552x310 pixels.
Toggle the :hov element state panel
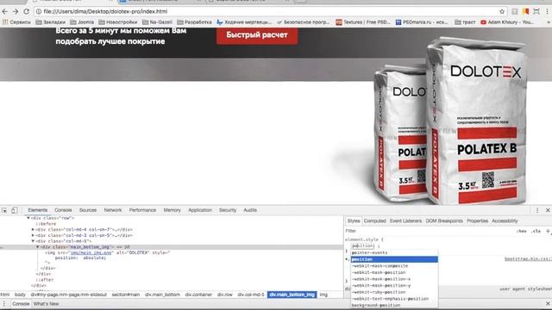[x=521, y=231]
